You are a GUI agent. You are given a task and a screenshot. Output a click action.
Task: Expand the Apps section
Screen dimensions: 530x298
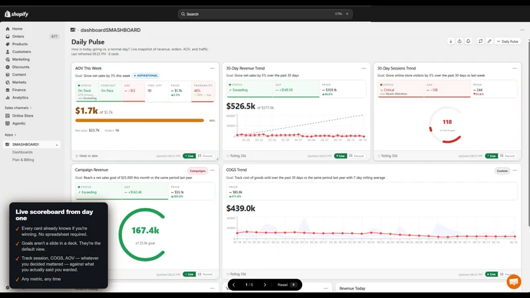click(x=11, y=135)
